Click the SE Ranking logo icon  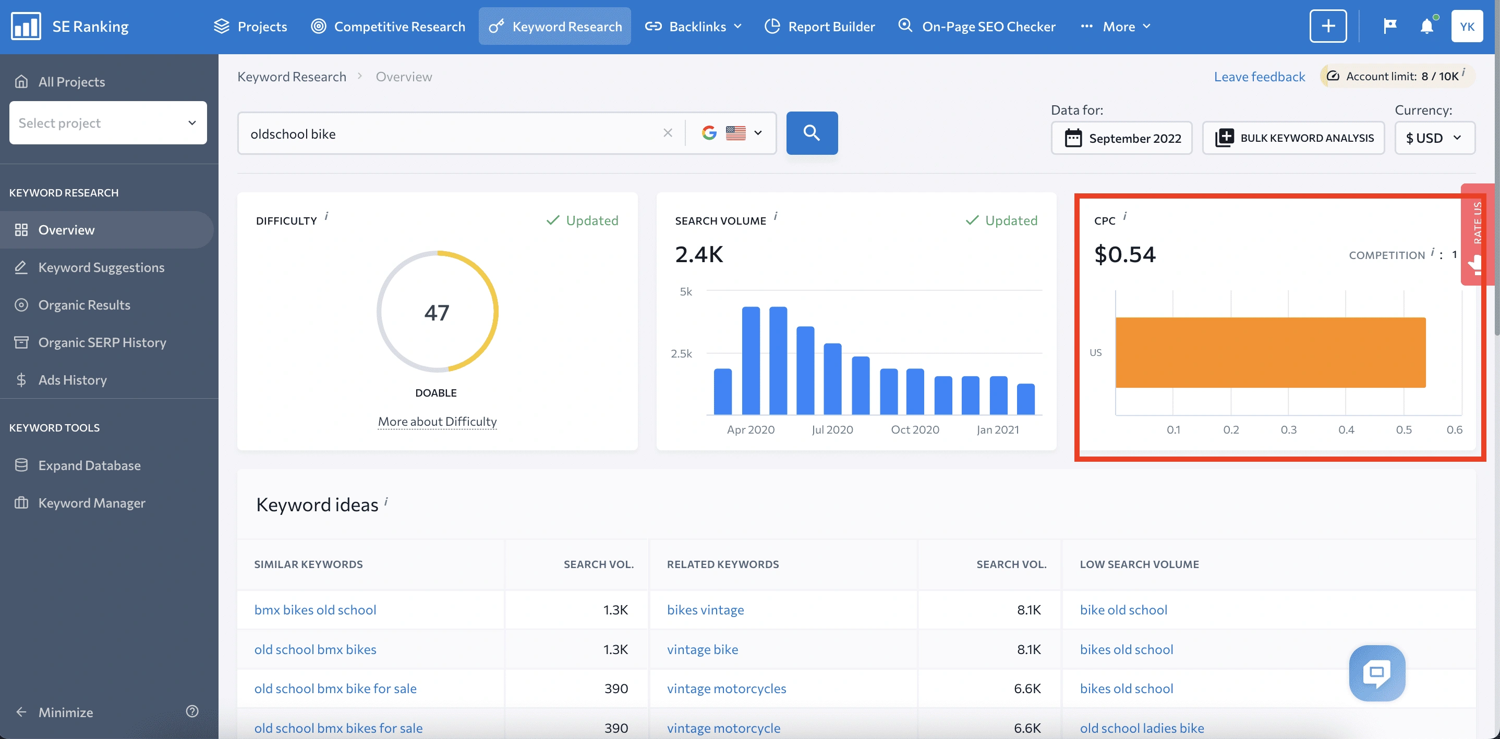coord(26,26)
